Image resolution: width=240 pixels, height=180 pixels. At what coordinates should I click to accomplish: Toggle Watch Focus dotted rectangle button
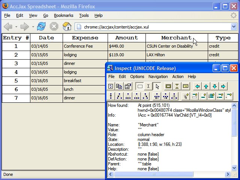140,86
